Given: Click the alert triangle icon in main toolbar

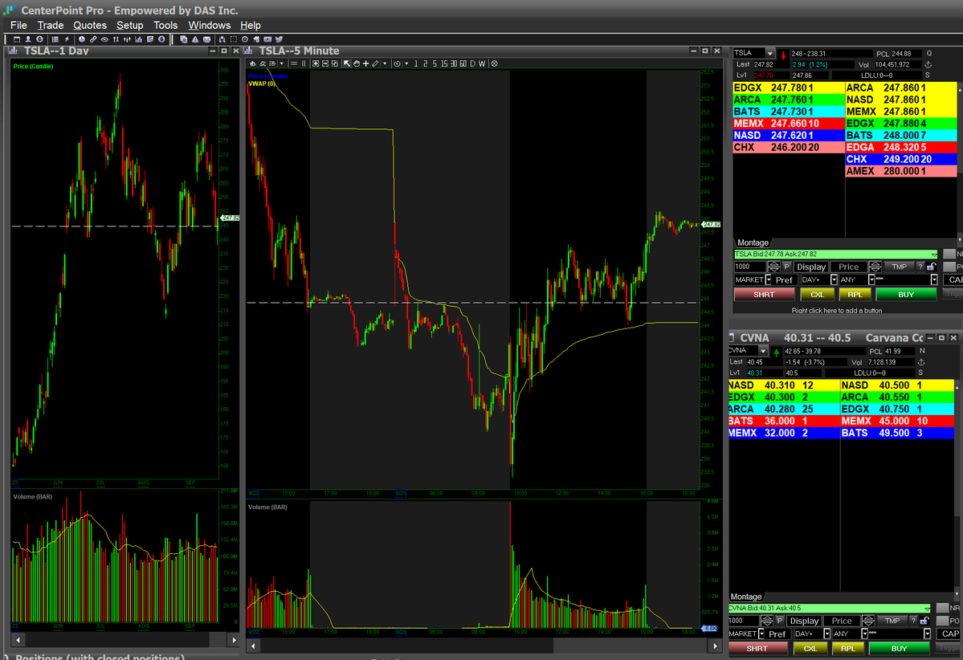Looking at the screenshot, I should (x=195, y=39).
